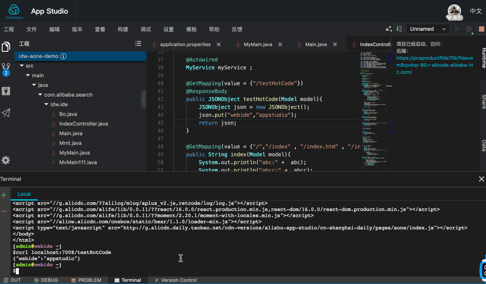Open the Data side panel

[483, 146]
